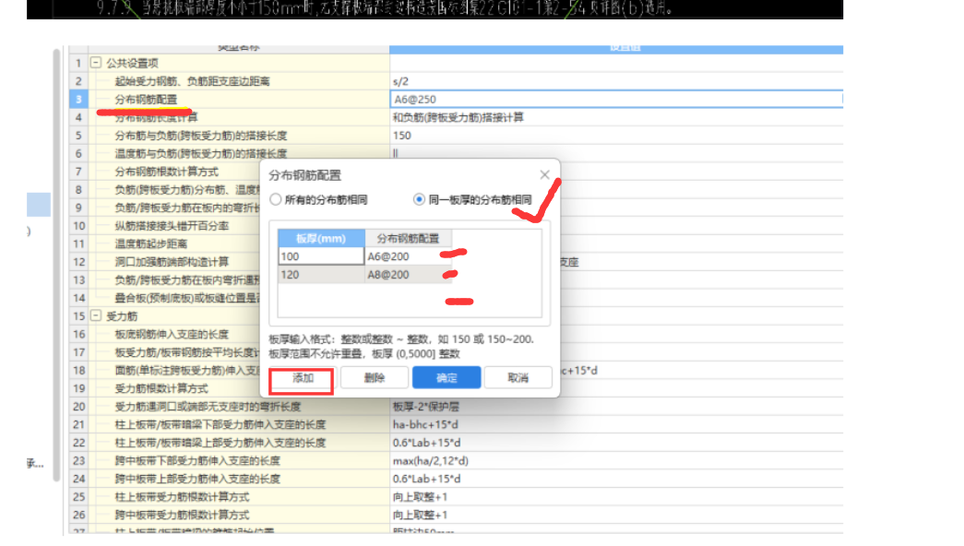
Task: Click row number 15 header cell
Action: click(x=78, y=316)
